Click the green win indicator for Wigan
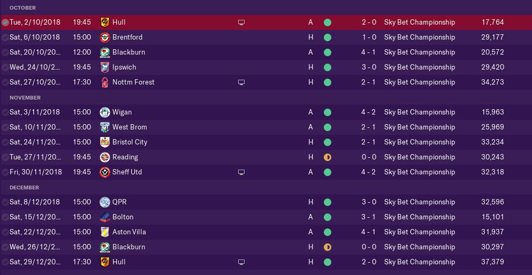Image resolution: width=532 pixels, height=275 pixels. click(x=328, y=112)
